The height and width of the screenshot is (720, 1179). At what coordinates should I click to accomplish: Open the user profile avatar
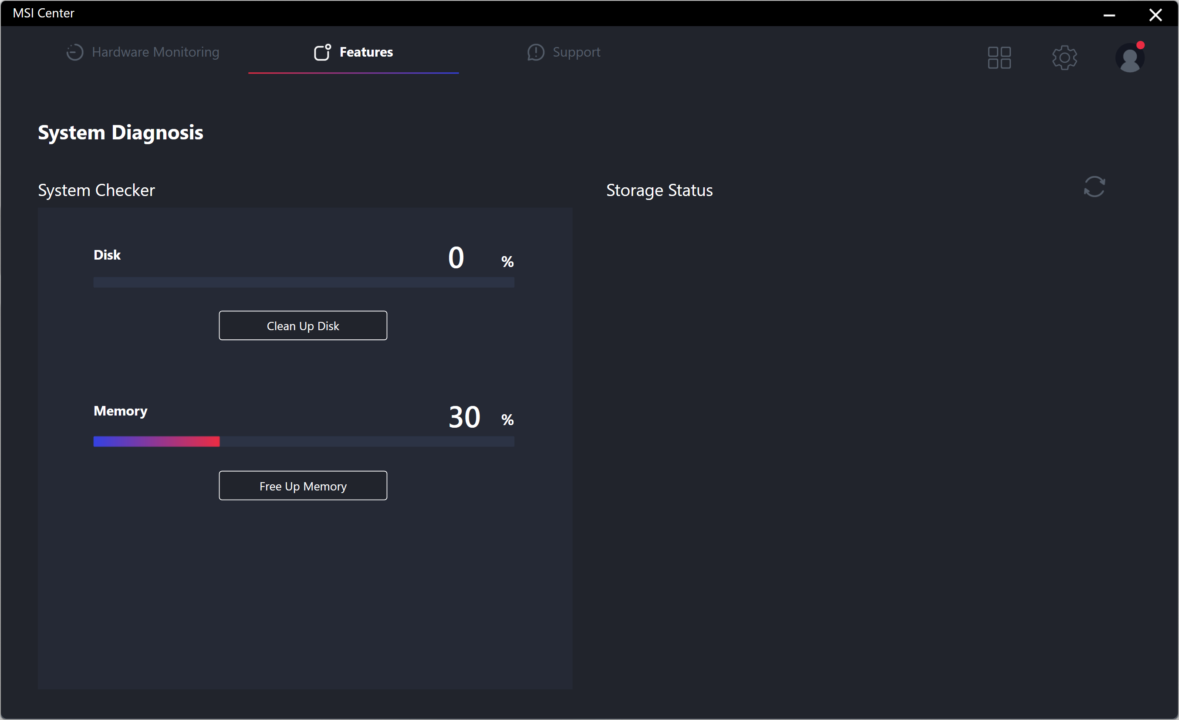click(1129, 59)
